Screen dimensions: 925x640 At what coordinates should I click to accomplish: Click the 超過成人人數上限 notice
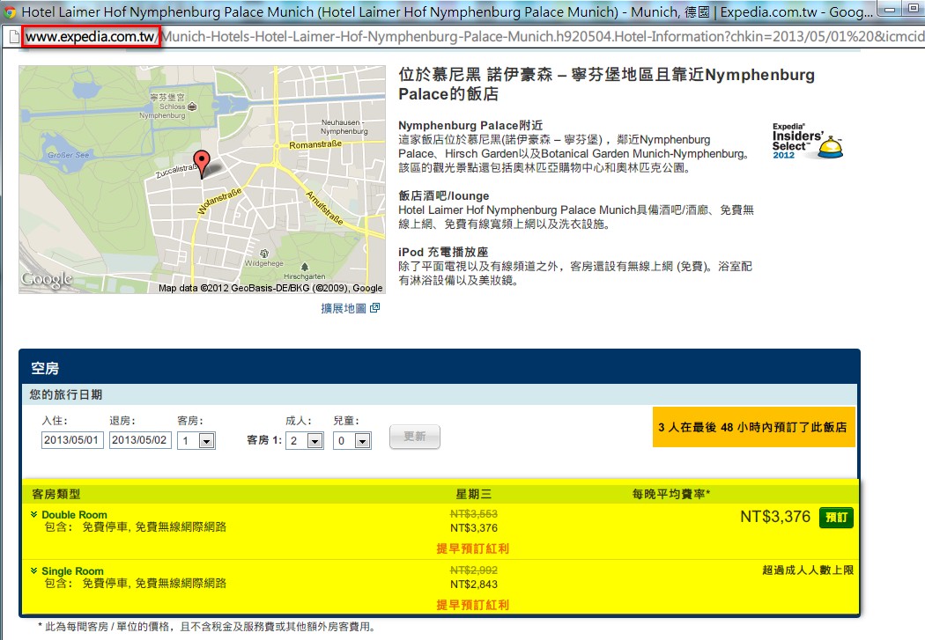pyautogui.click(x=808, y=570)
